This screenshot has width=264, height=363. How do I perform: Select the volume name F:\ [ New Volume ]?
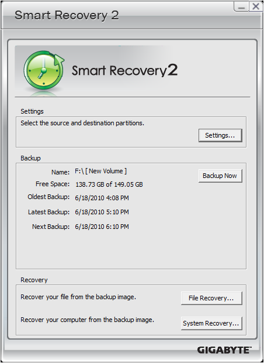pyautogui.click(x=100, y=171)
